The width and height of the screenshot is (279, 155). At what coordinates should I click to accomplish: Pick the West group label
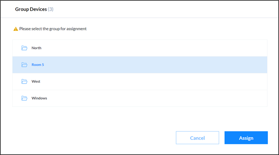(36, 82)
